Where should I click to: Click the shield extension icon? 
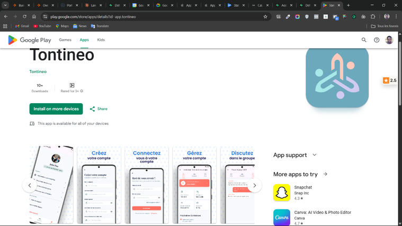click(307, 16)
